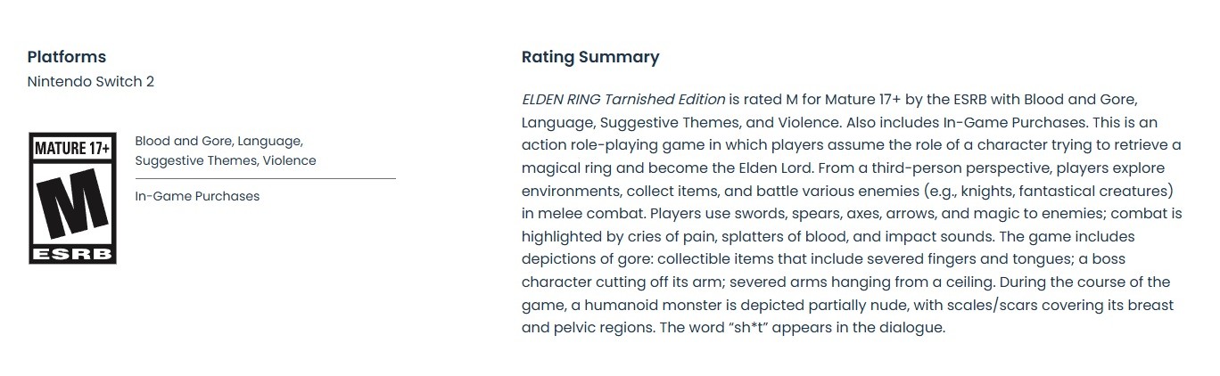The image size is (1220, 376).
Task: Click the ESRB Mature 17+ rating icon
Action: [x=72, y=198]
